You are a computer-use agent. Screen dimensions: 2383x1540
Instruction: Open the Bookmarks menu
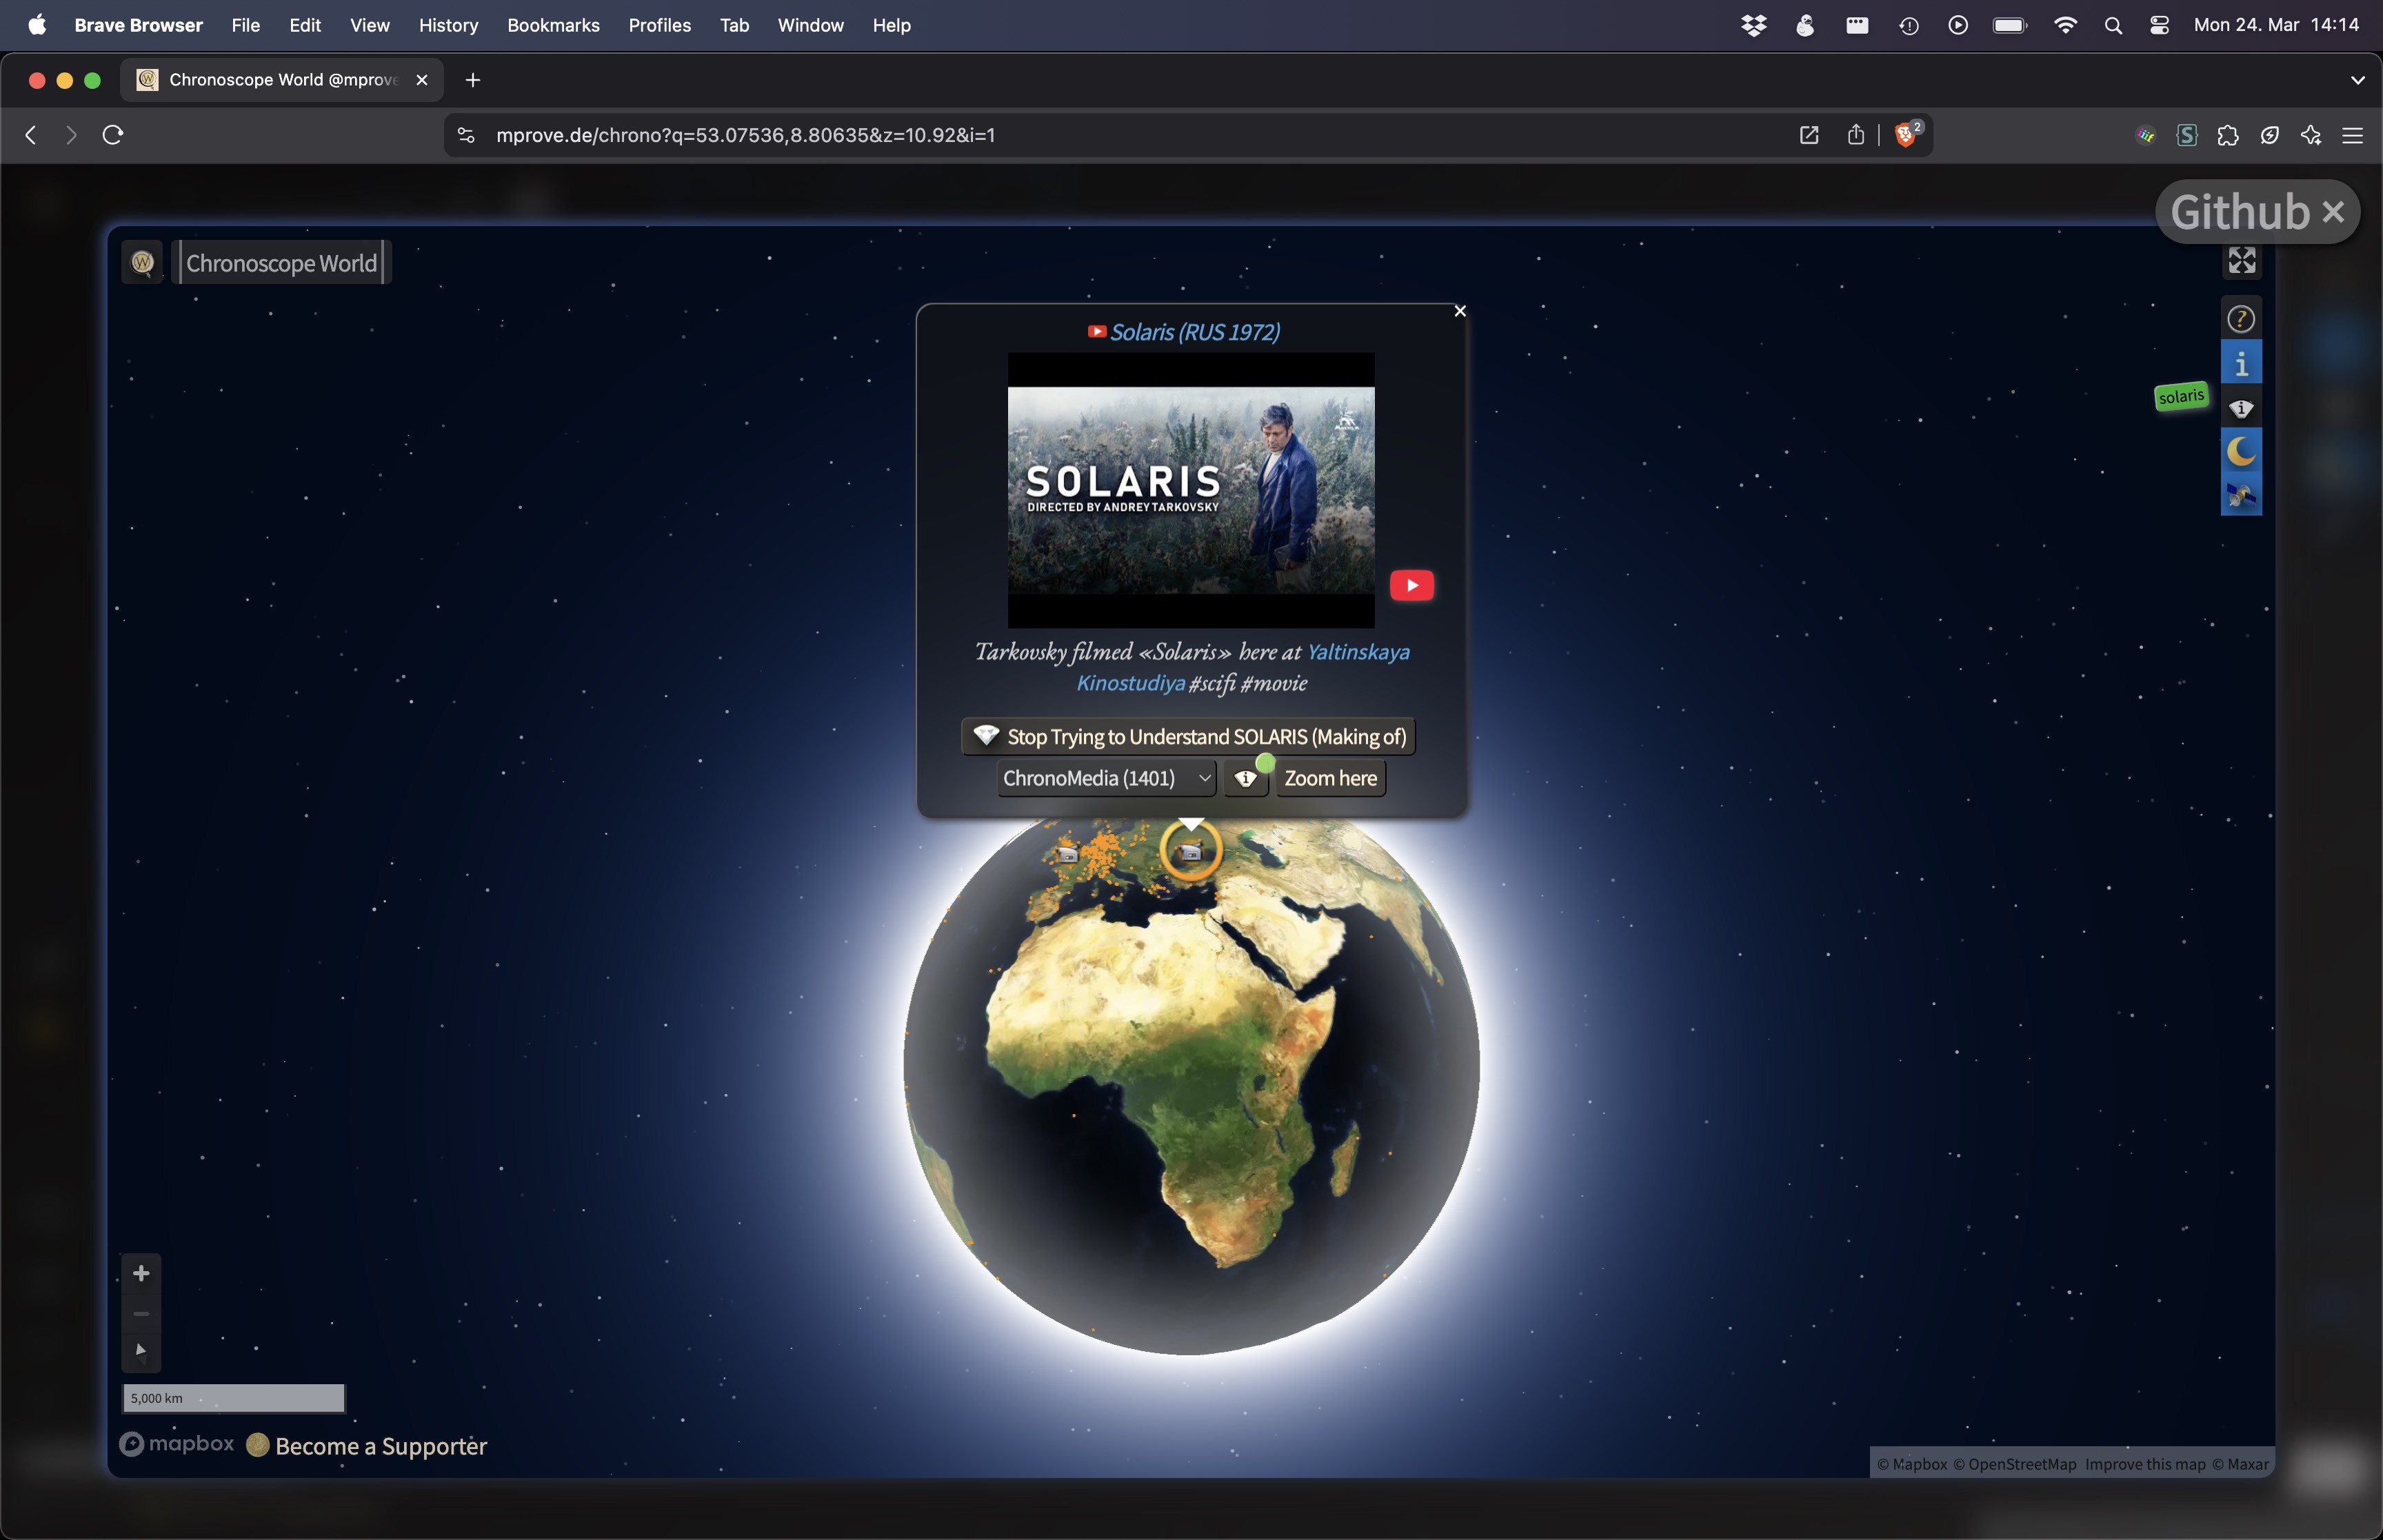(553, 25)
